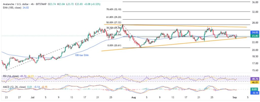This screenshot has height=102, width=260.
Task: Click the Sep marker on the date axis
Action: pos(236,97)
